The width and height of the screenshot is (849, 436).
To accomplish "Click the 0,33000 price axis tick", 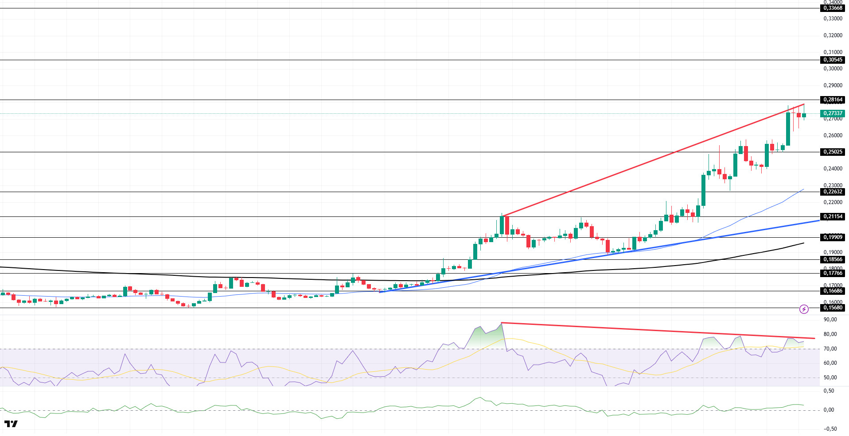I will [x=833, y=19].
